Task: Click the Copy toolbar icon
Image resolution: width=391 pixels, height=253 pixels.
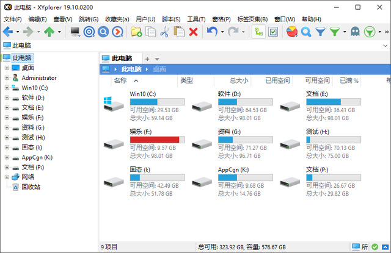Action: coord(151,32)
